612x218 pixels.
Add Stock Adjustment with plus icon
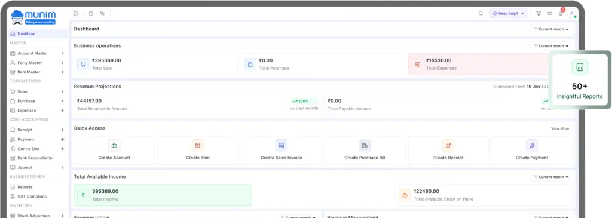[x=62, y=216]
